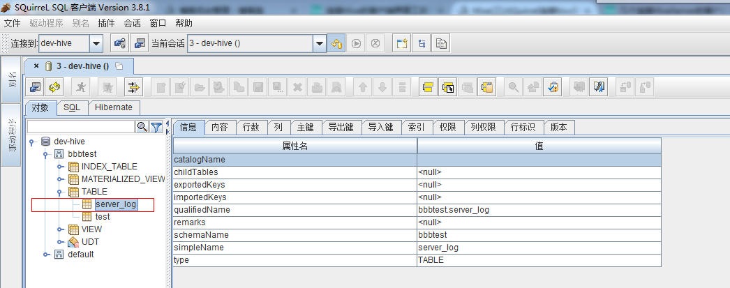The width and height of the screenshot is (730, 288).
Task: Select the test table in the tree
Action: 103,217
